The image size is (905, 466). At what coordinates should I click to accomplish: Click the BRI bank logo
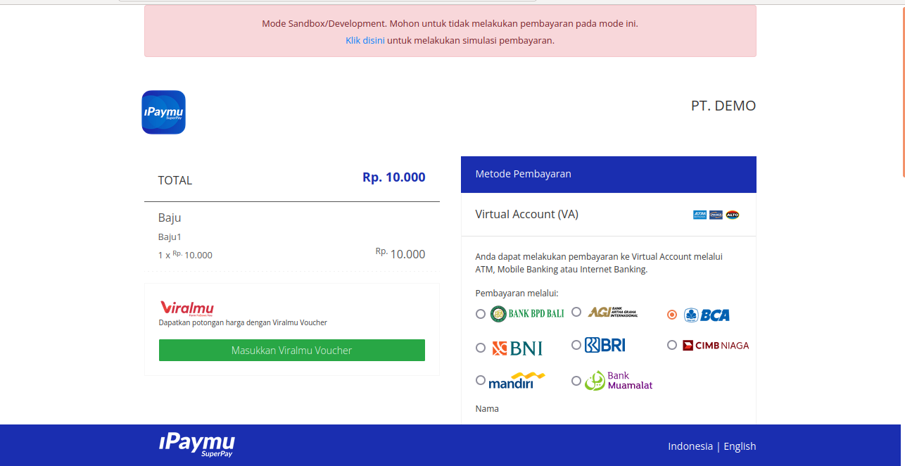pos(605,345)
